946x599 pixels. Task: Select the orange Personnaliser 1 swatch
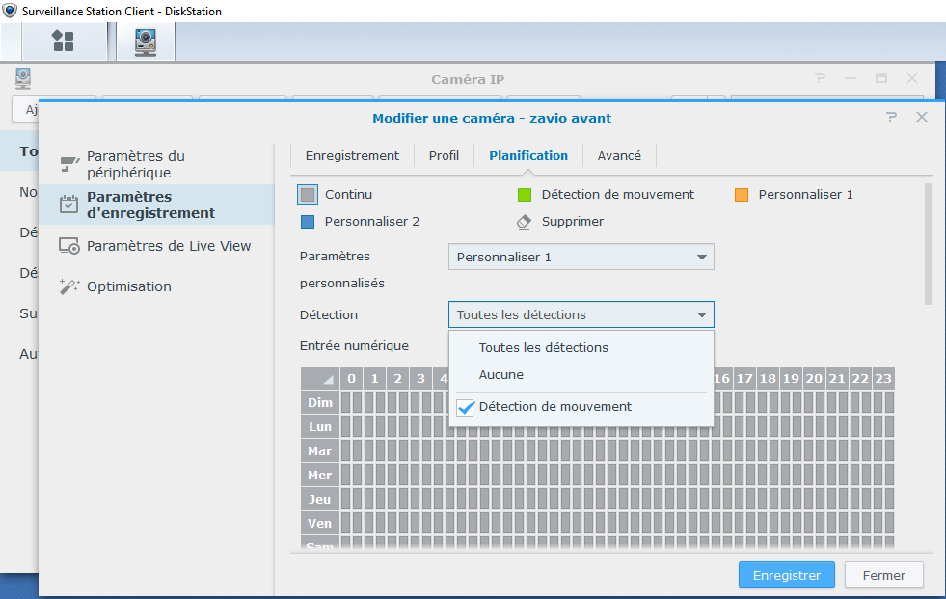point(742,194)
